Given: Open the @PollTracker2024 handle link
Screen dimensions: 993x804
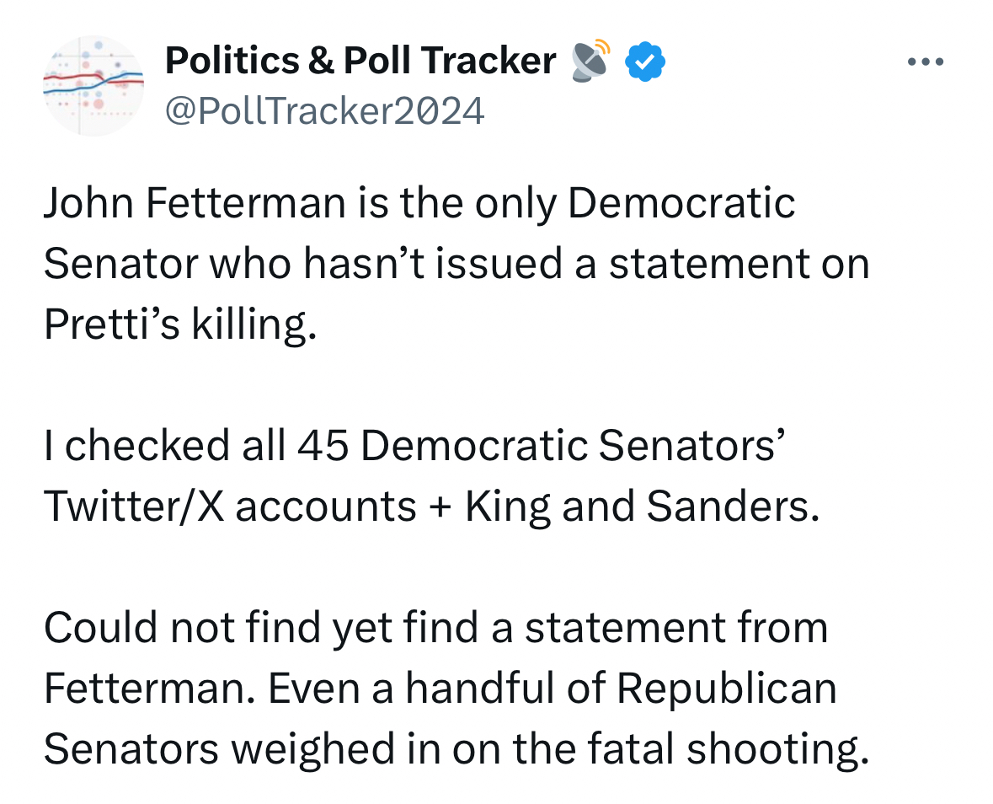Looking at the screenshot, I should point(325,110).
